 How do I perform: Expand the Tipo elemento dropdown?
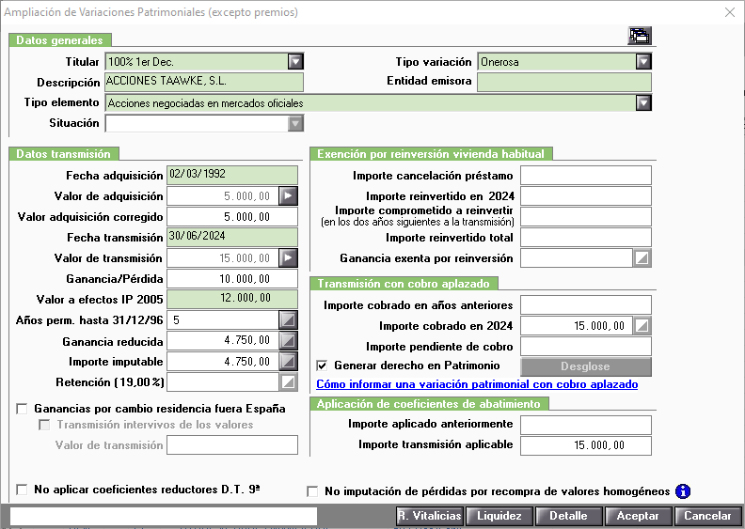[643, 103]
